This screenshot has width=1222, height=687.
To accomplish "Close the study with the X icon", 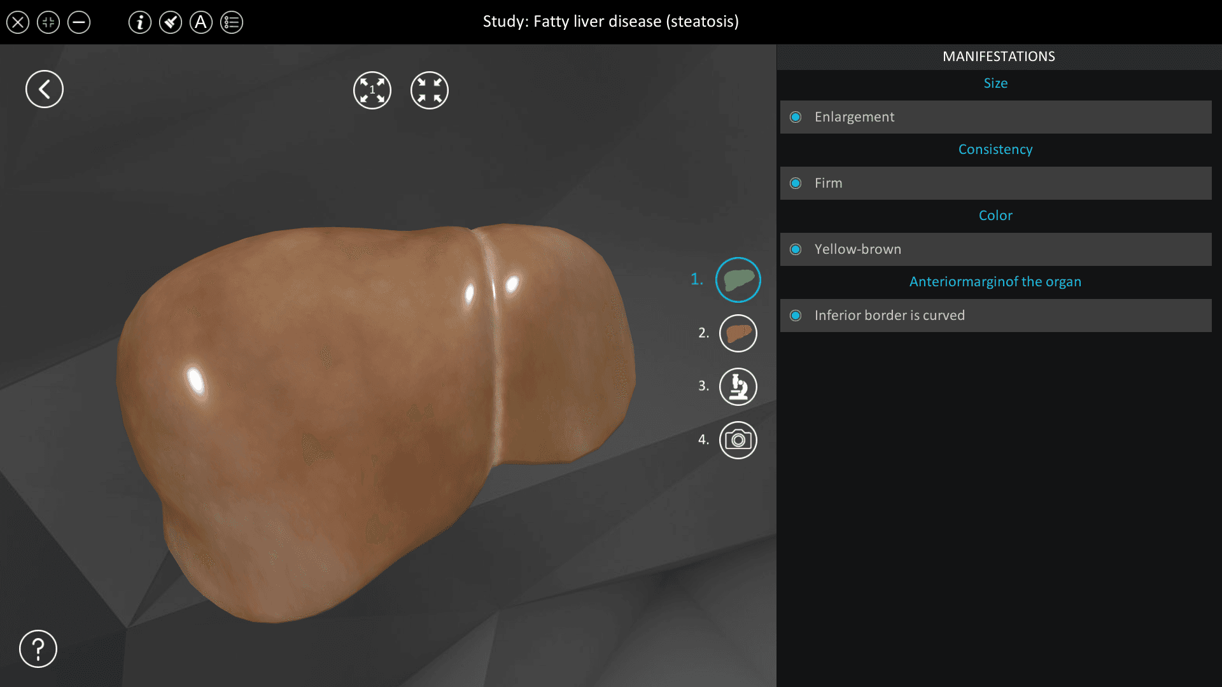I will coord(18,23).
